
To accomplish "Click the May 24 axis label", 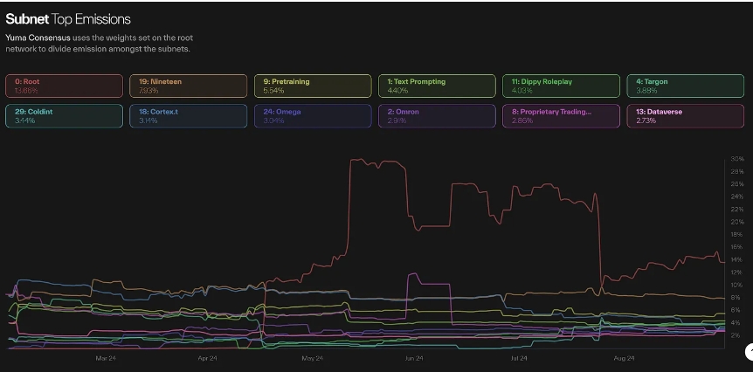I will 312,358.
